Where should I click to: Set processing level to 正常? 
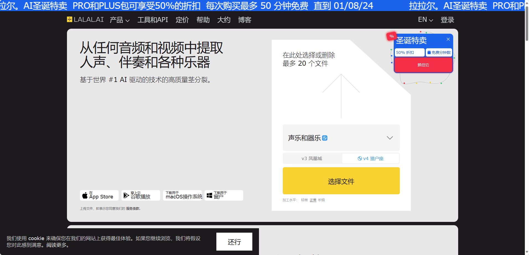click(x=313, y=200)
